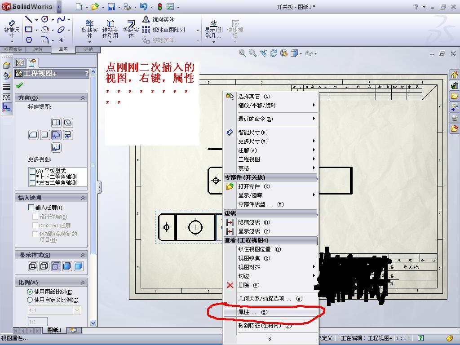
Task: Click the green check OK in 工程视图4
Action: pyautogui.click(x=19, y=85)
